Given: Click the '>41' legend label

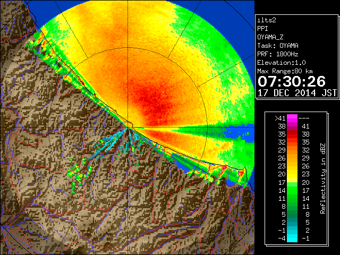Looking at the screenshot, I should [x=280, y=118].
